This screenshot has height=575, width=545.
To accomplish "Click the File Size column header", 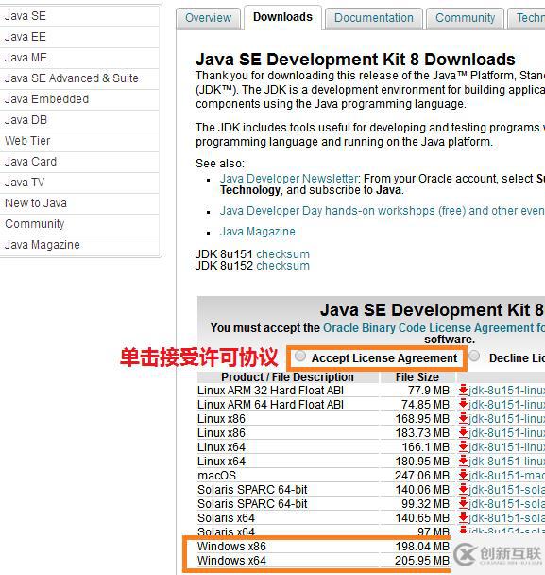I will pos(417,377).
